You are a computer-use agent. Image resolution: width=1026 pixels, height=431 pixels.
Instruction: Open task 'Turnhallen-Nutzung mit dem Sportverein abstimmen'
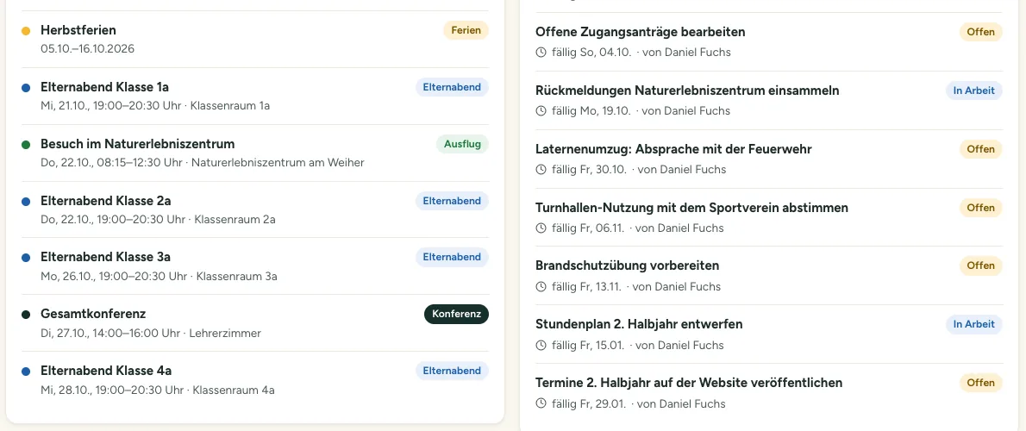769,218
